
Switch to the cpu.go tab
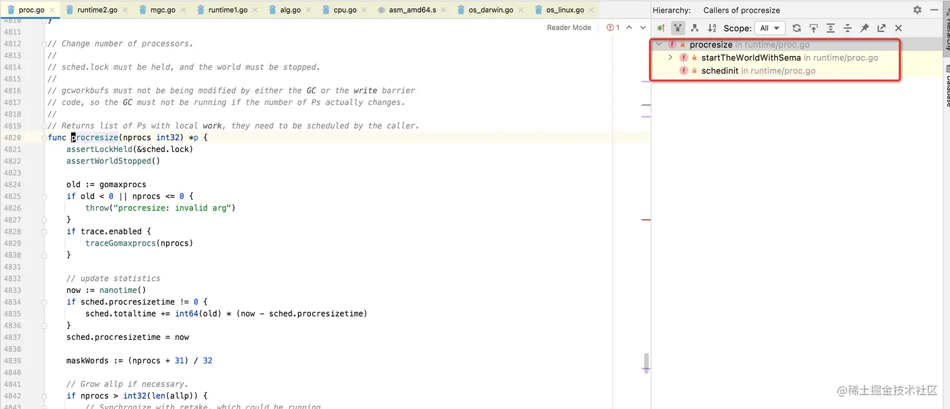[x=345, y=10]
